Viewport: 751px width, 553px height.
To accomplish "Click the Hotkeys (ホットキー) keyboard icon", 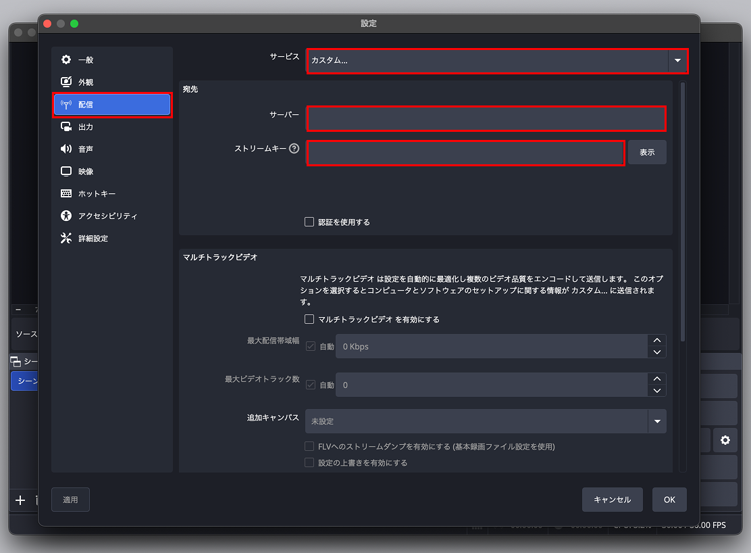I will click(x=66, y=194).
